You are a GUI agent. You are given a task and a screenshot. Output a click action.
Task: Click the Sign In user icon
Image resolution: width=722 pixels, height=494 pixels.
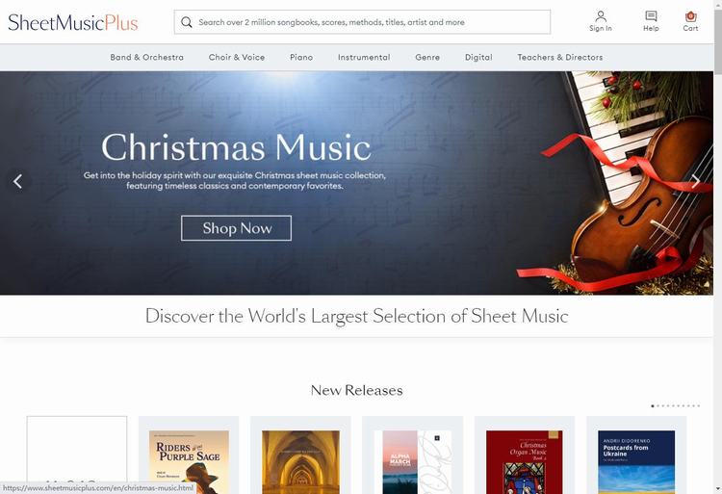pyautogui.click(x=600, y=16)
